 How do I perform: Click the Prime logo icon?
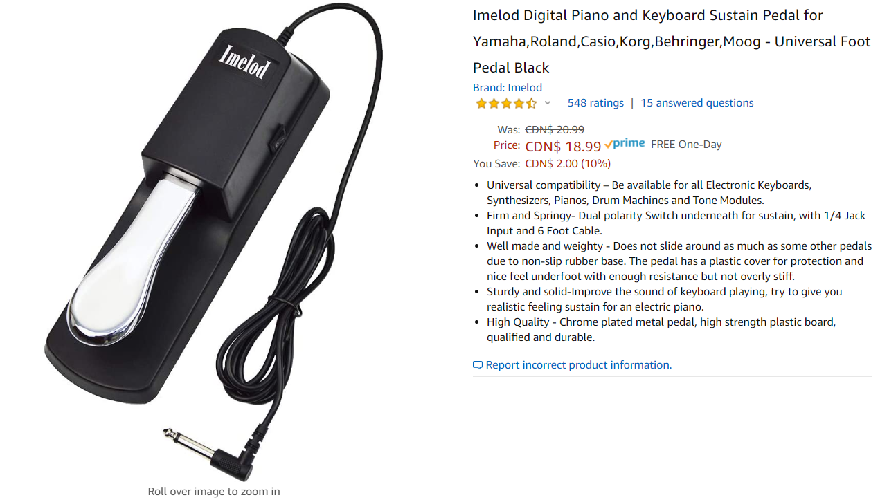625,144
